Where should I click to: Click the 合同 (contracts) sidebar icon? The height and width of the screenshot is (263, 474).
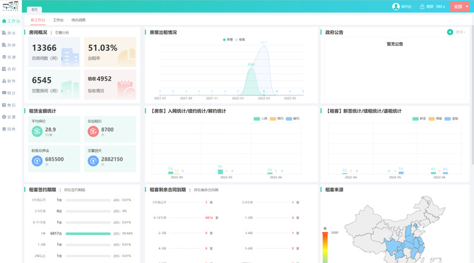click(5, 69)
